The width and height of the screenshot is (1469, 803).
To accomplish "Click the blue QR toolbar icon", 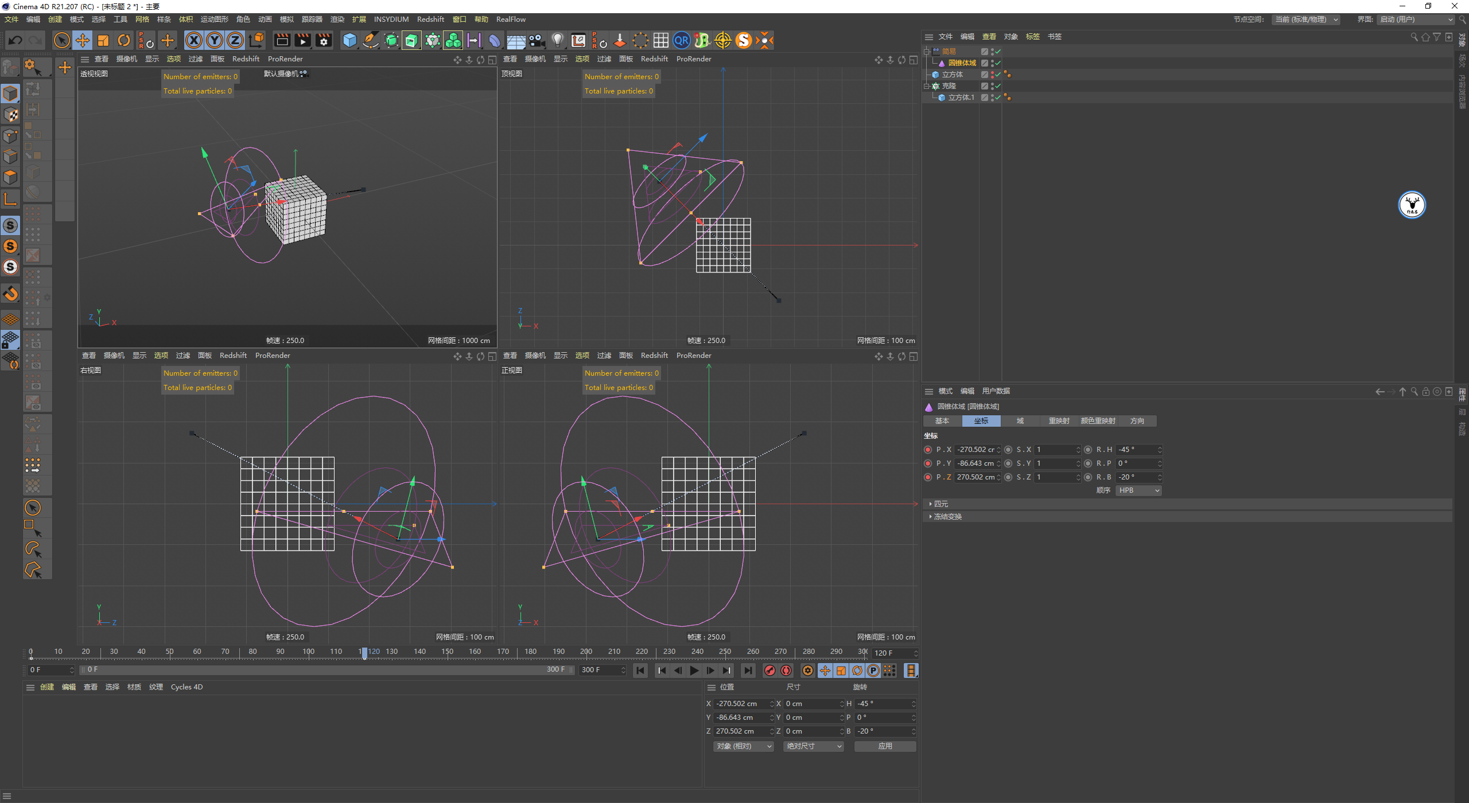I will [681, 40].
